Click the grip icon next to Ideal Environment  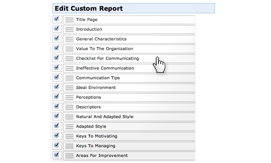tap(69, 87)
